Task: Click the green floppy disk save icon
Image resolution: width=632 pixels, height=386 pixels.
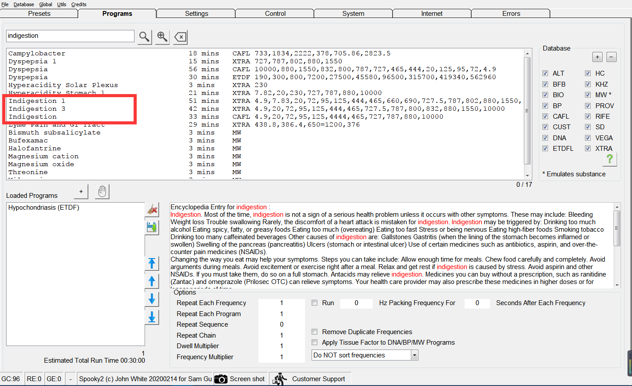Action: pos(152,227)
